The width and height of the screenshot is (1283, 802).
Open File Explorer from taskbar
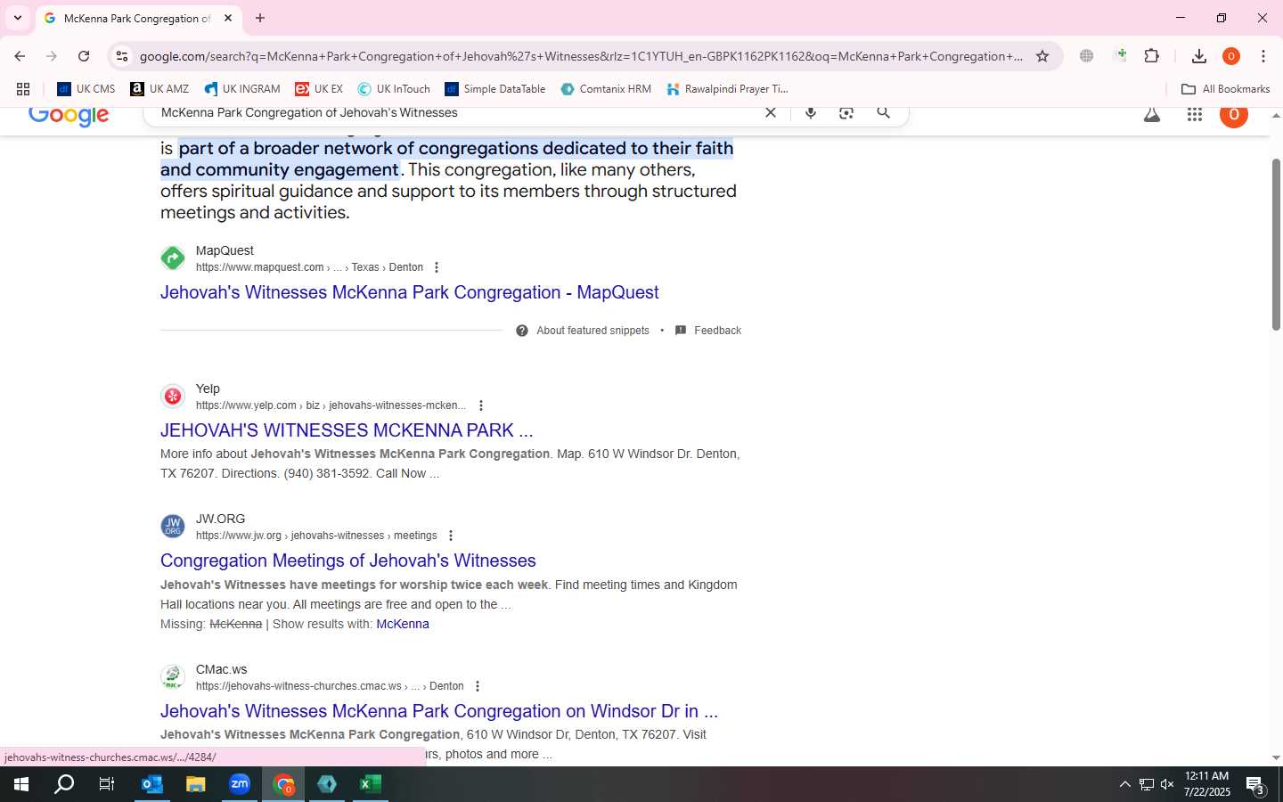(x=196, y=784)
